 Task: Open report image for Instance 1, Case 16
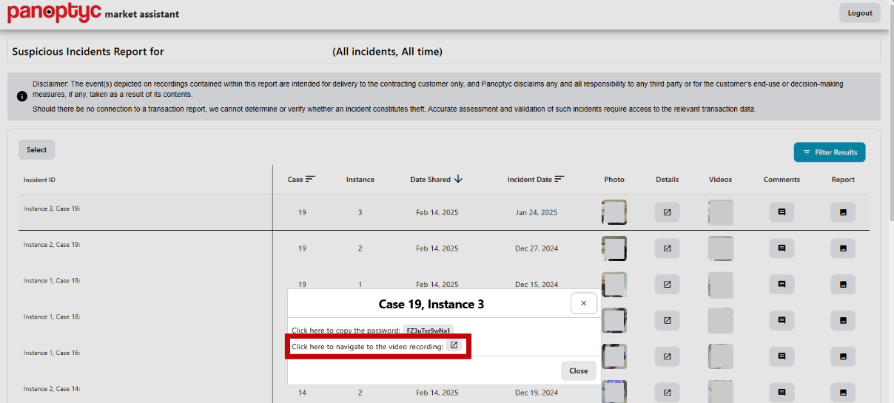tap(843, 356)
